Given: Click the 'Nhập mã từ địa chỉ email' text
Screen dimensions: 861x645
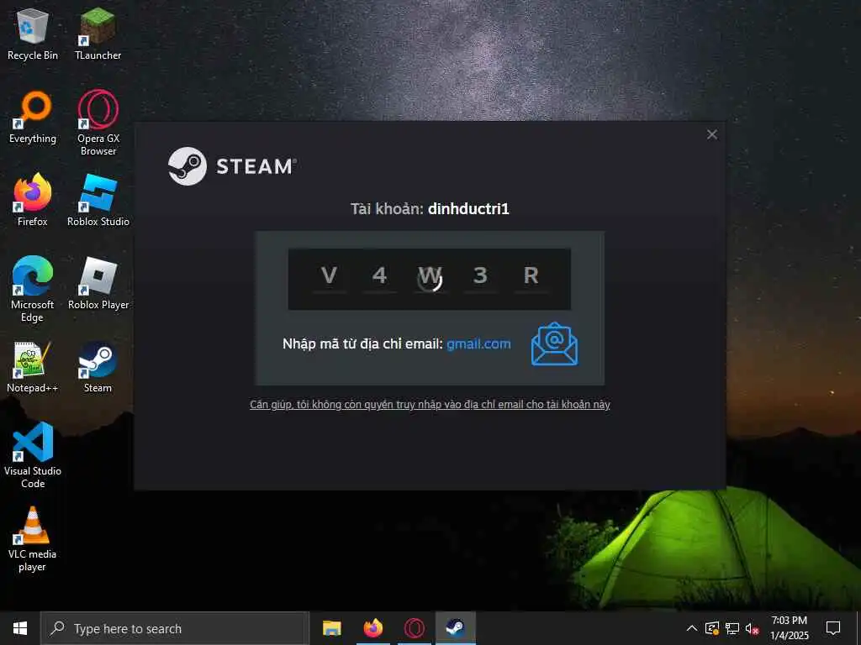Looking at the screenshot, I should (362, 343).
